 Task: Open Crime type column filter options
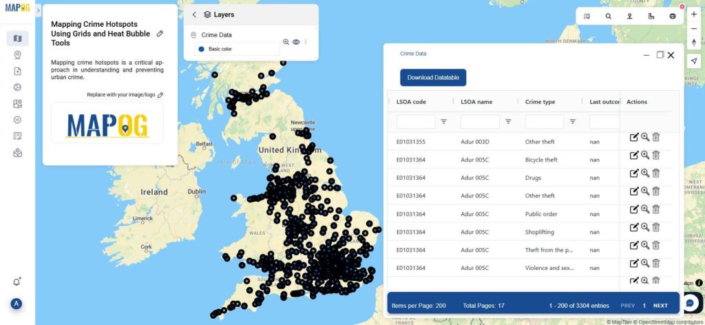point(573,121)
